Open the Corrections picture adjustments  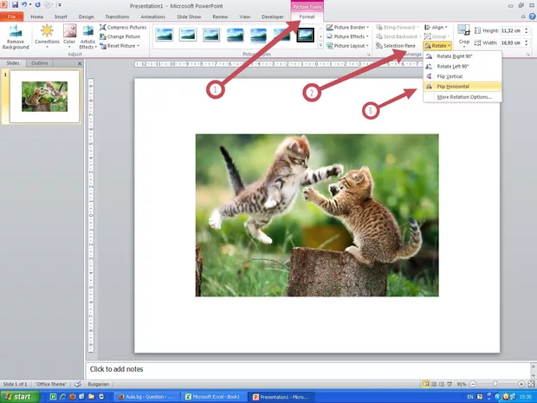(47, 36)
